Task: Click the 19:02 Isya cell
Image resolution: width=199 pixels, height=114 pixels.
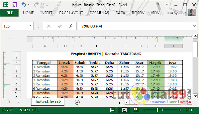Action: coord(174,67)
